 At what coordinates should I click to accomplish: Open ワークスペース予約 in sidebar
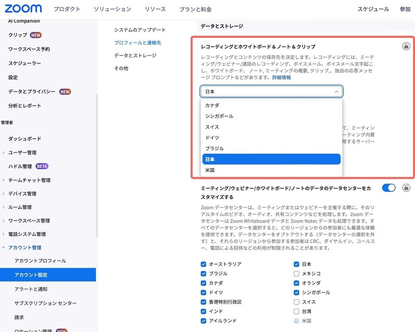pos(29,49)
